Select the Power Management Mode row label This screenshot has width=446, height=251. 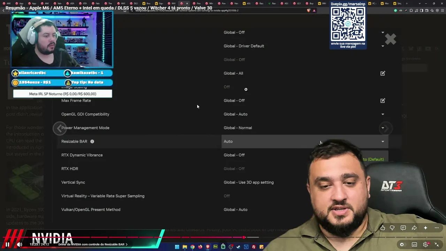pos(85,128)
